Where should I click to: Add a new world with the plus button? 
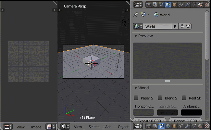click(x=182, y=26)
